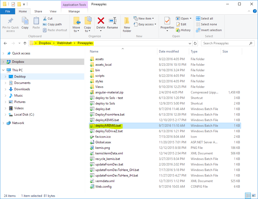Click the Delete red X icon
Image resolution: width=258 pixels, height=199 pixels.
101,21
